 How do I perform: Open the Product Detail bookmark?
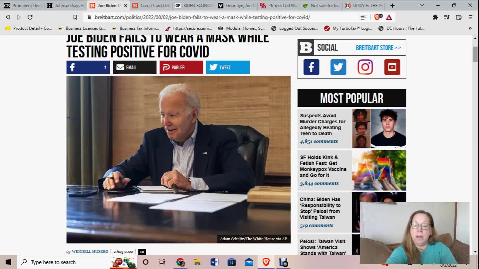point(28,28)
